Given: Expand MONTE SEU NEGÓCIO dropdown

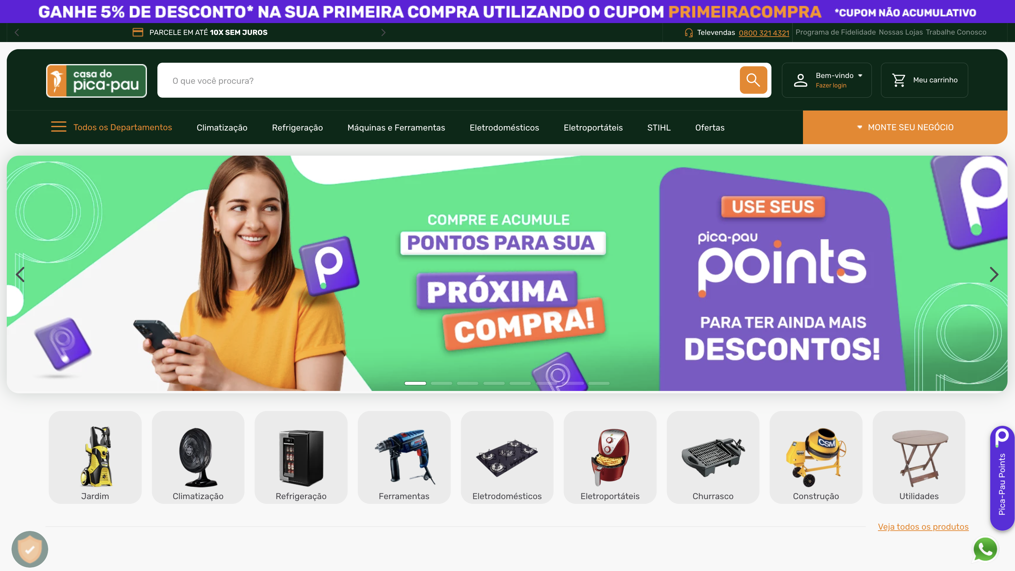Looking at the screenshot, I should pos(905,127).
